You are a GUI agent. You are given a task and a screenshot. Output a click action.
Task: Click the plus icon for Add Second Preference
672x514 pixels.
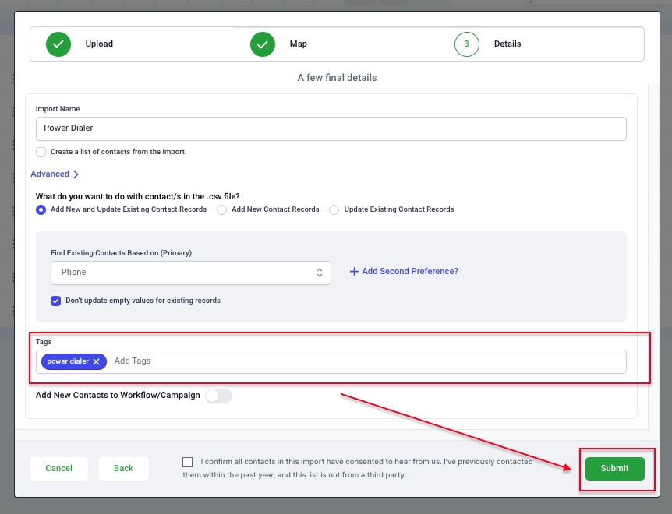point(354,272)
